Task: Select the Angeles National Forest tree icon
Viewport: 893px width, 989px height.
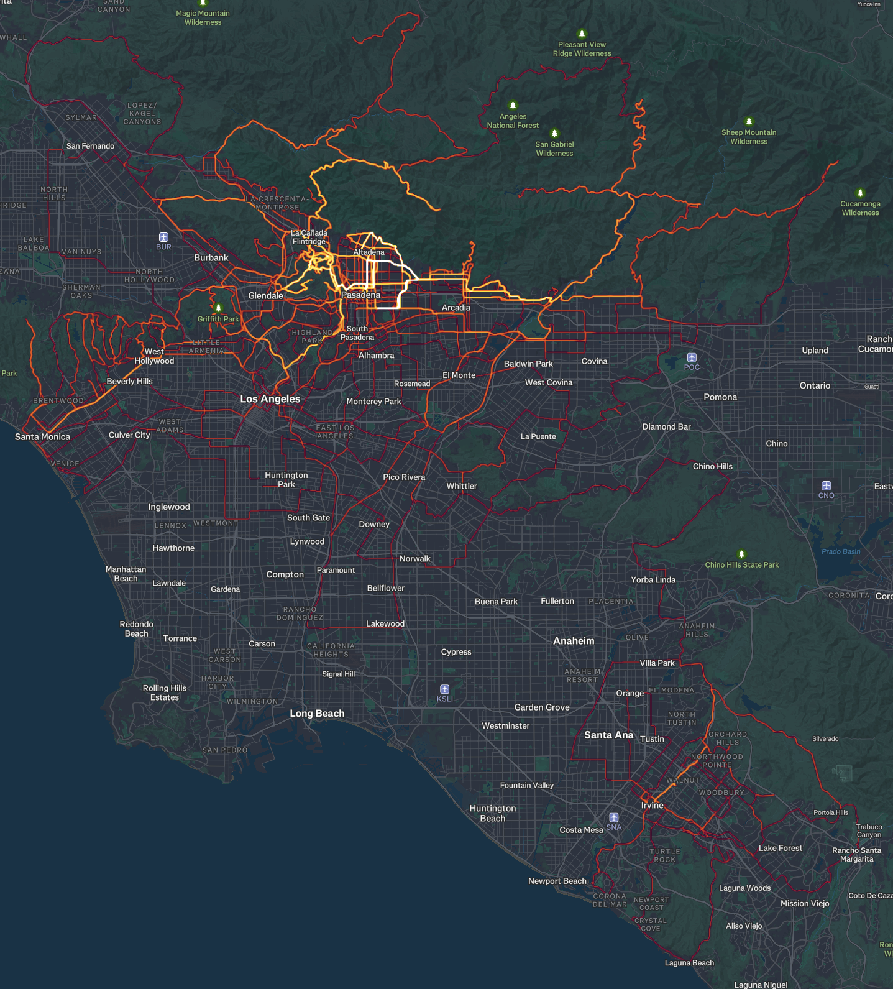Action: click(513, 106)
